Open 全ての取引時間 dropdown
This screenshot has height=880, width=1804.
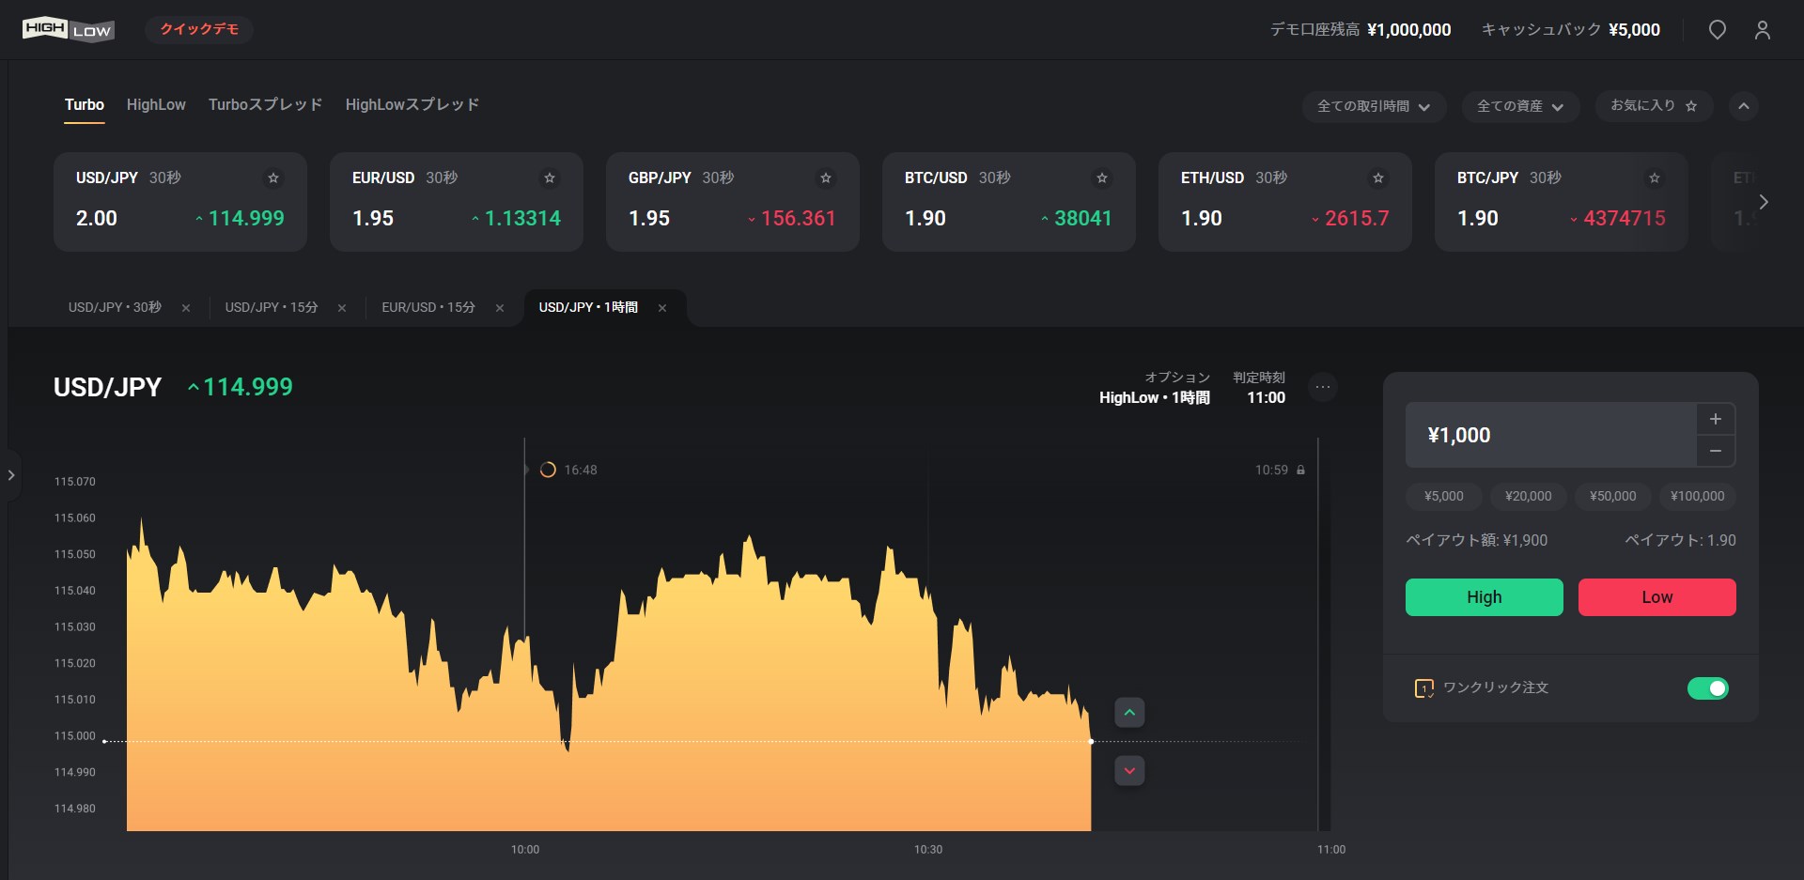(x=1373, y=106)
